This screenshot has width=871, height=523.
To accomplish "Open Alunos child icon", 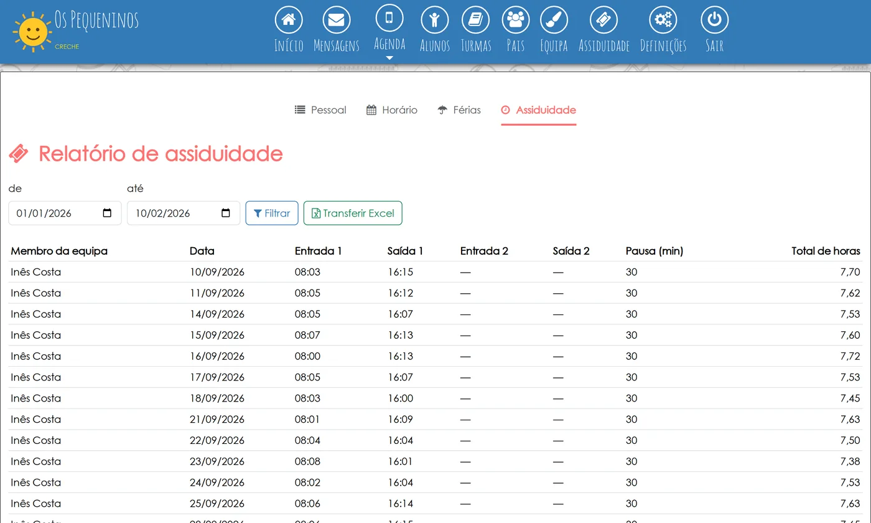I will click(x=435, y=20).
